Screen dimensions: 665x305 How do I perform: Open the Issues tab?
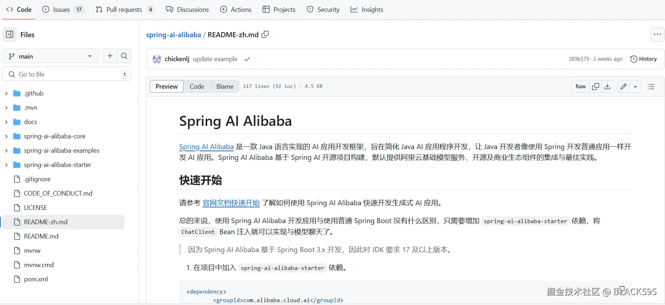click(63, 10)
